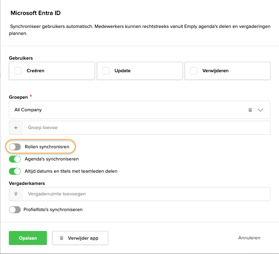The image size is (279, 254).
Task: Cancel with the Annuleren link
Action: (x=249, y=238)
